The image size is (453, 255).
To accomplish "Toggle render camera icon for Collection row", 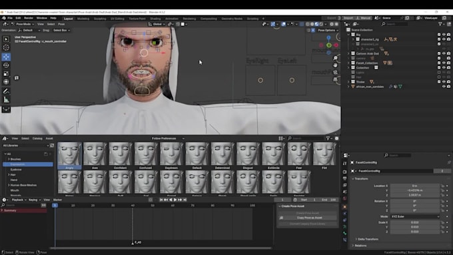I will (448, 67).
